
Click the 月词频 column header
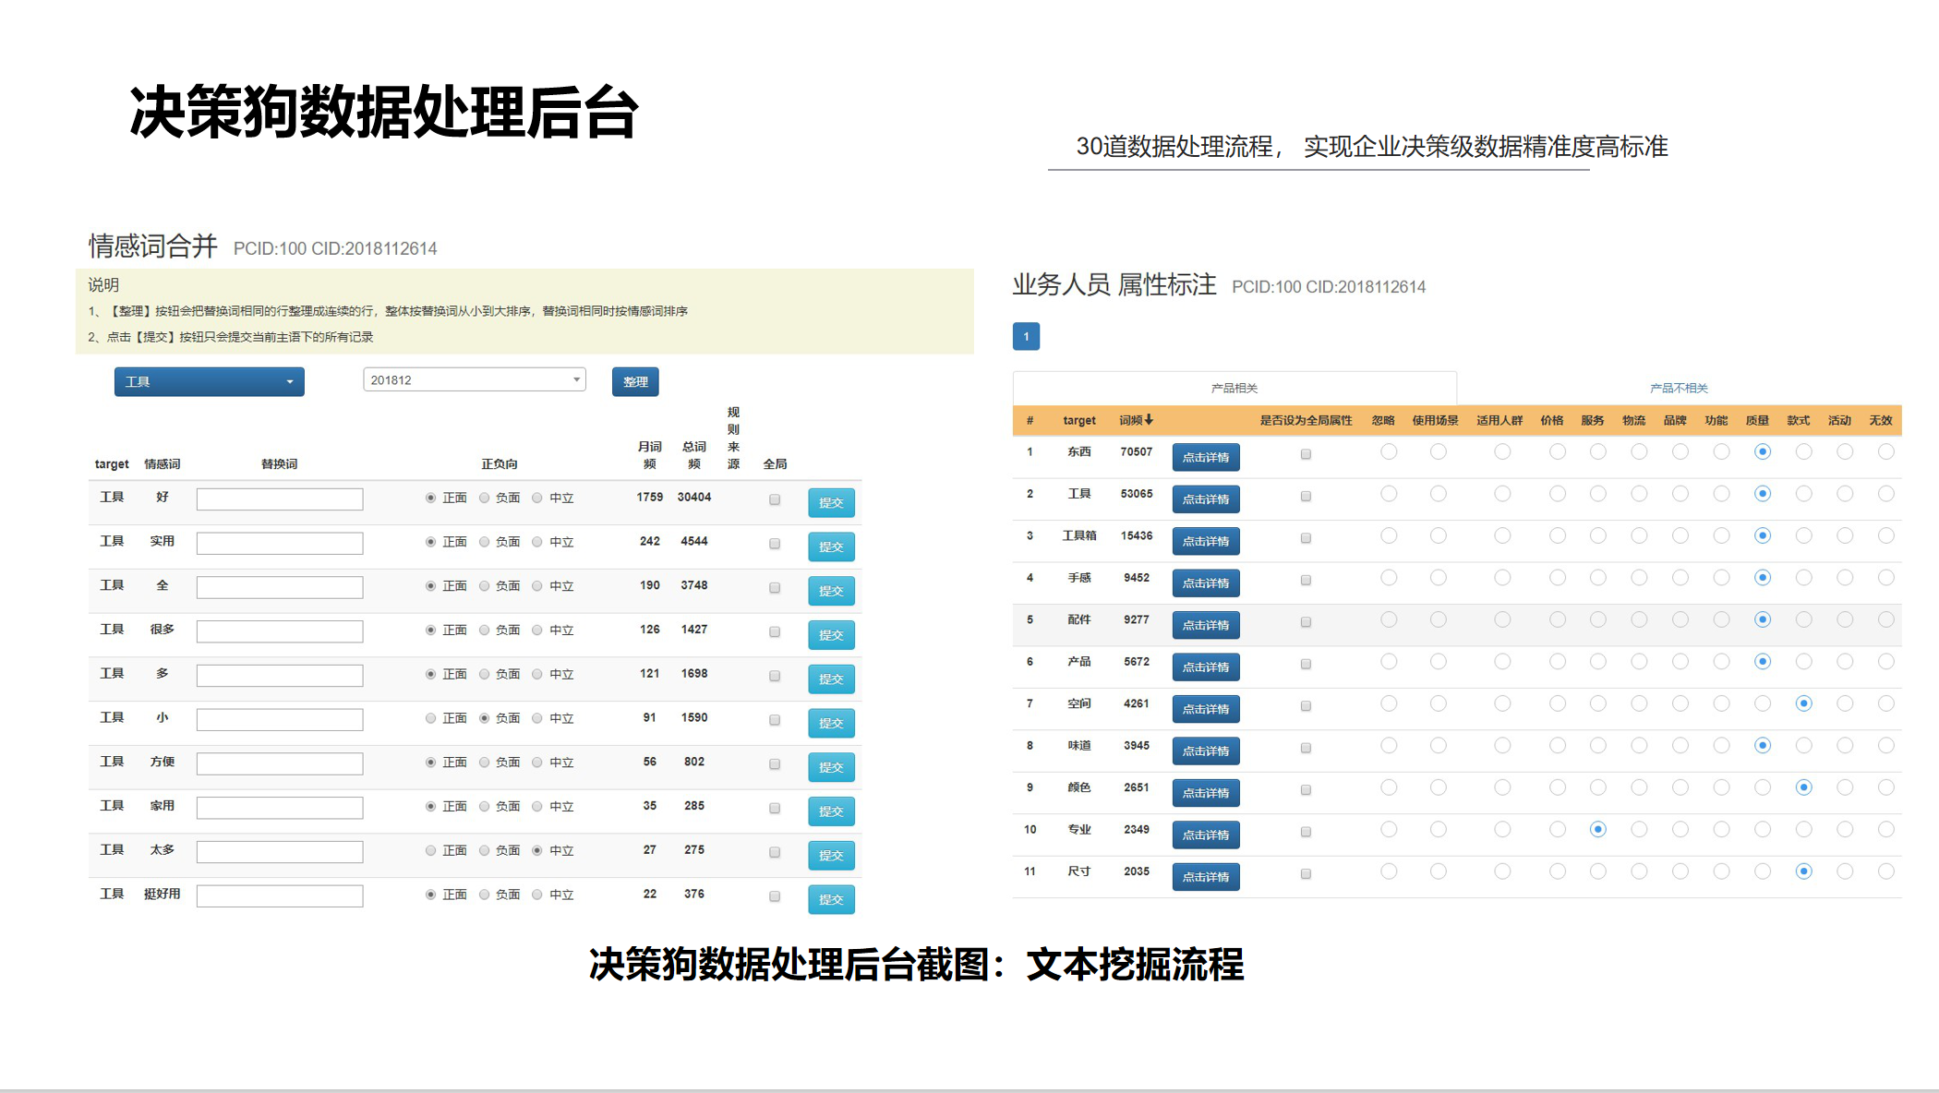tap(650, 455)
